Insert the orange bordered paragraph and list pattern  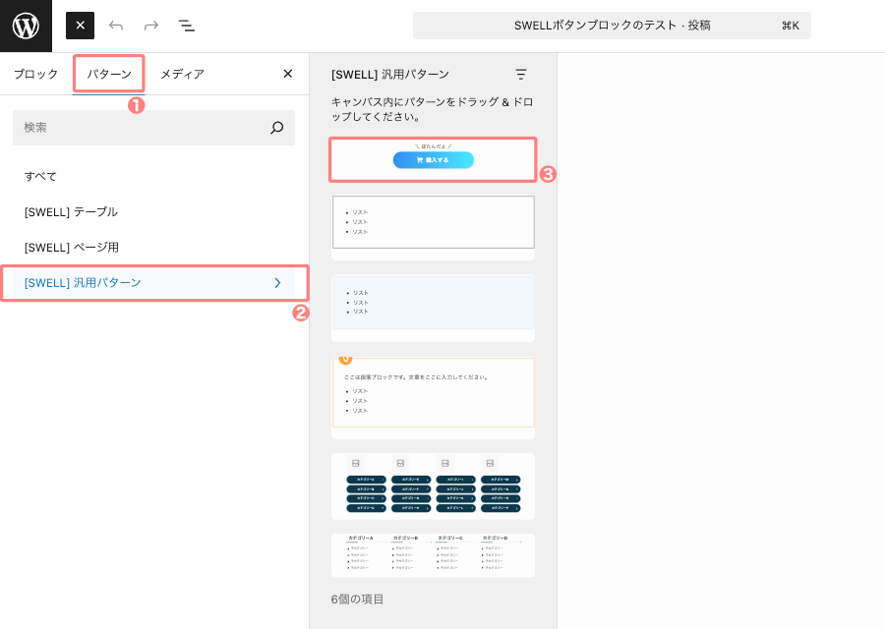[x=433, y=398]
